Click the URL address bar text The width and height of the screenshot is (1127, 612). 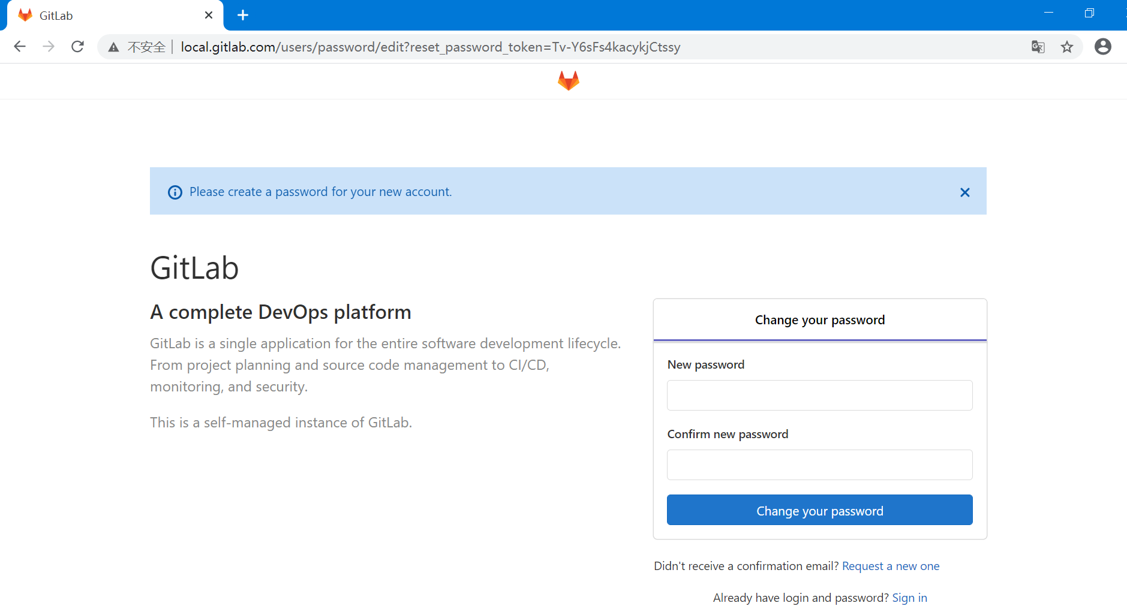coord(430,47)
